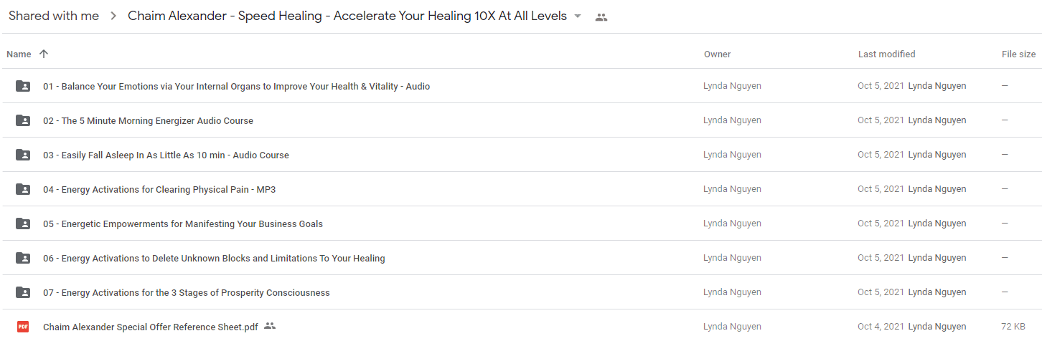
Task: Click folder icon for 03 Easily Fall Asleep
Action: pos(23,155)
